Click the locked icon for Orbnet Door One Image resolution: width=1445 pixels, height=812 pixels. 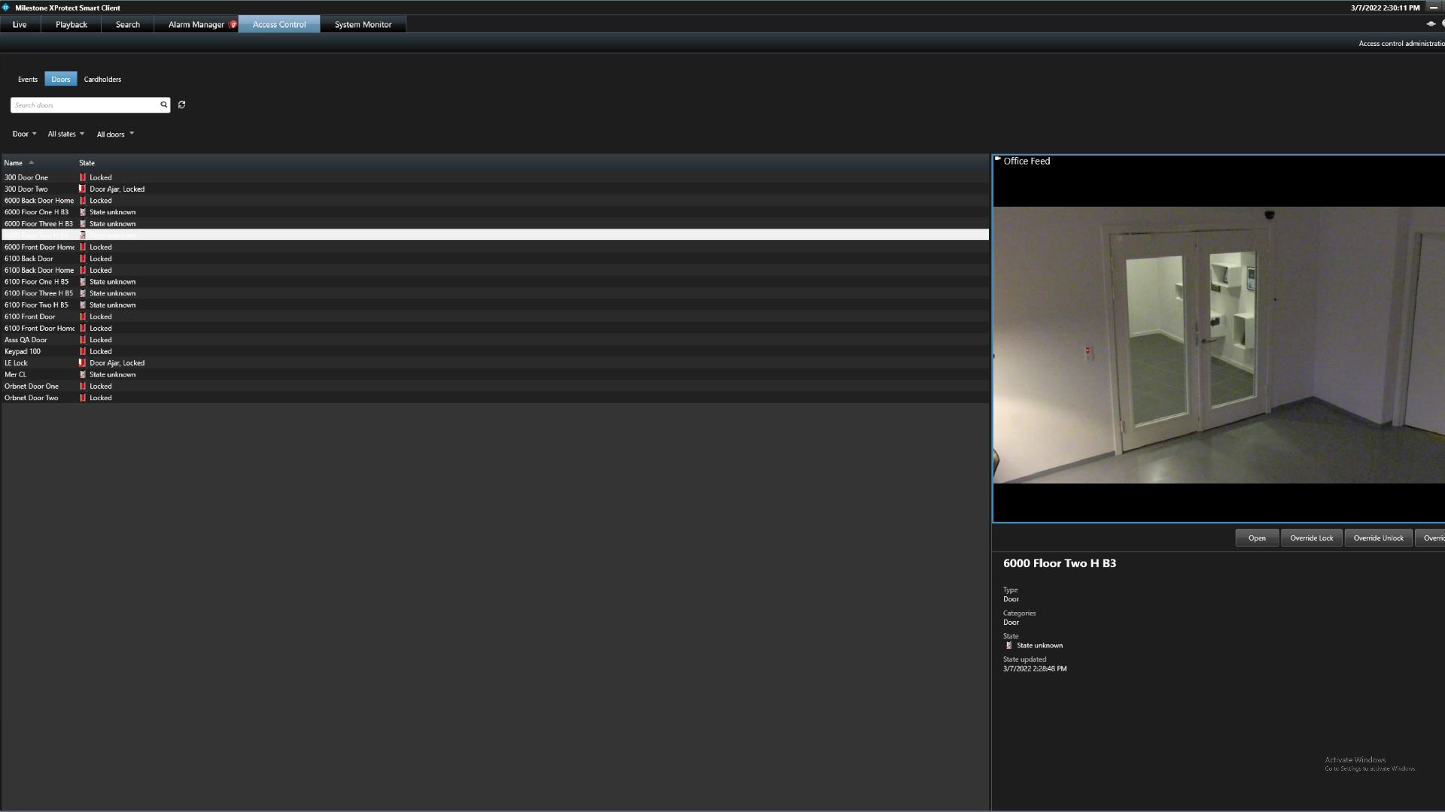(x=83, y=386)
